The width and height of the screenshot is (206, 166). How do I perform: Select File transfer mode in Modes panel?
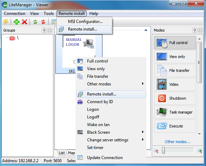175,70
